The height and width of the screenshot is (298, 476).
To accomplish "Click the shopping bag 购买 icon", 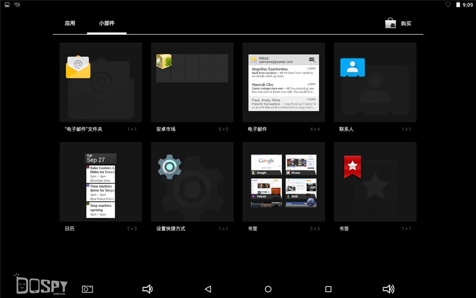I will tap(391, 23).
